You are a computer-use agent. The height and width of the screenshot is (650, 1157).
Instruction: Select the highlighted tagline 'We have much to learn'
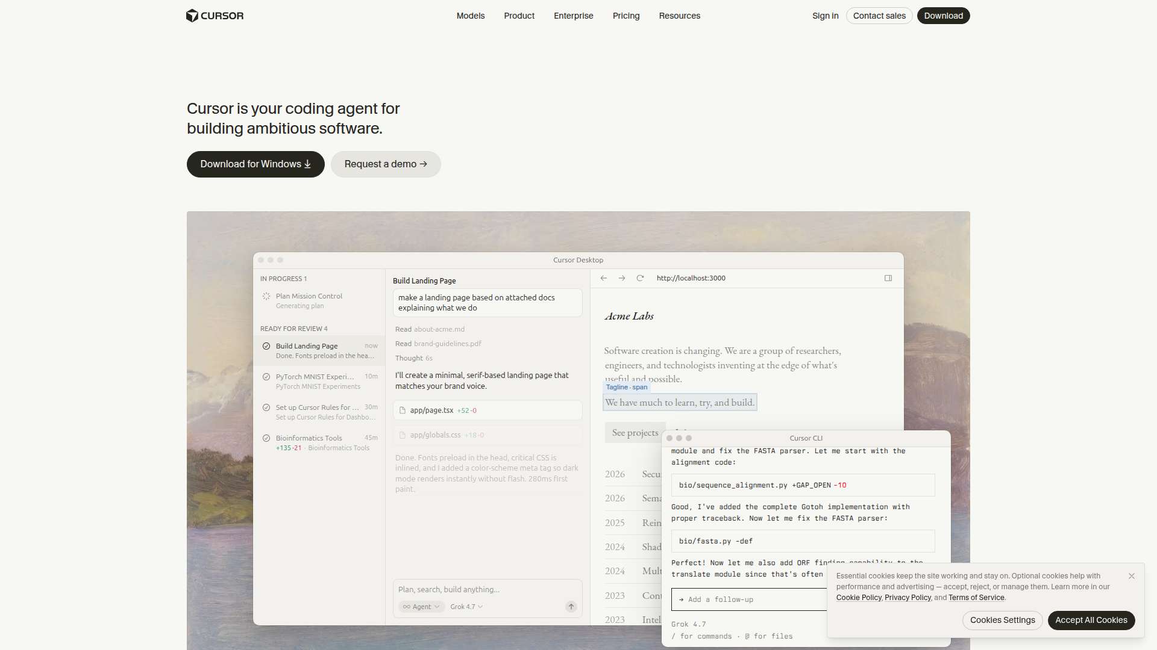tap(680, 403)
